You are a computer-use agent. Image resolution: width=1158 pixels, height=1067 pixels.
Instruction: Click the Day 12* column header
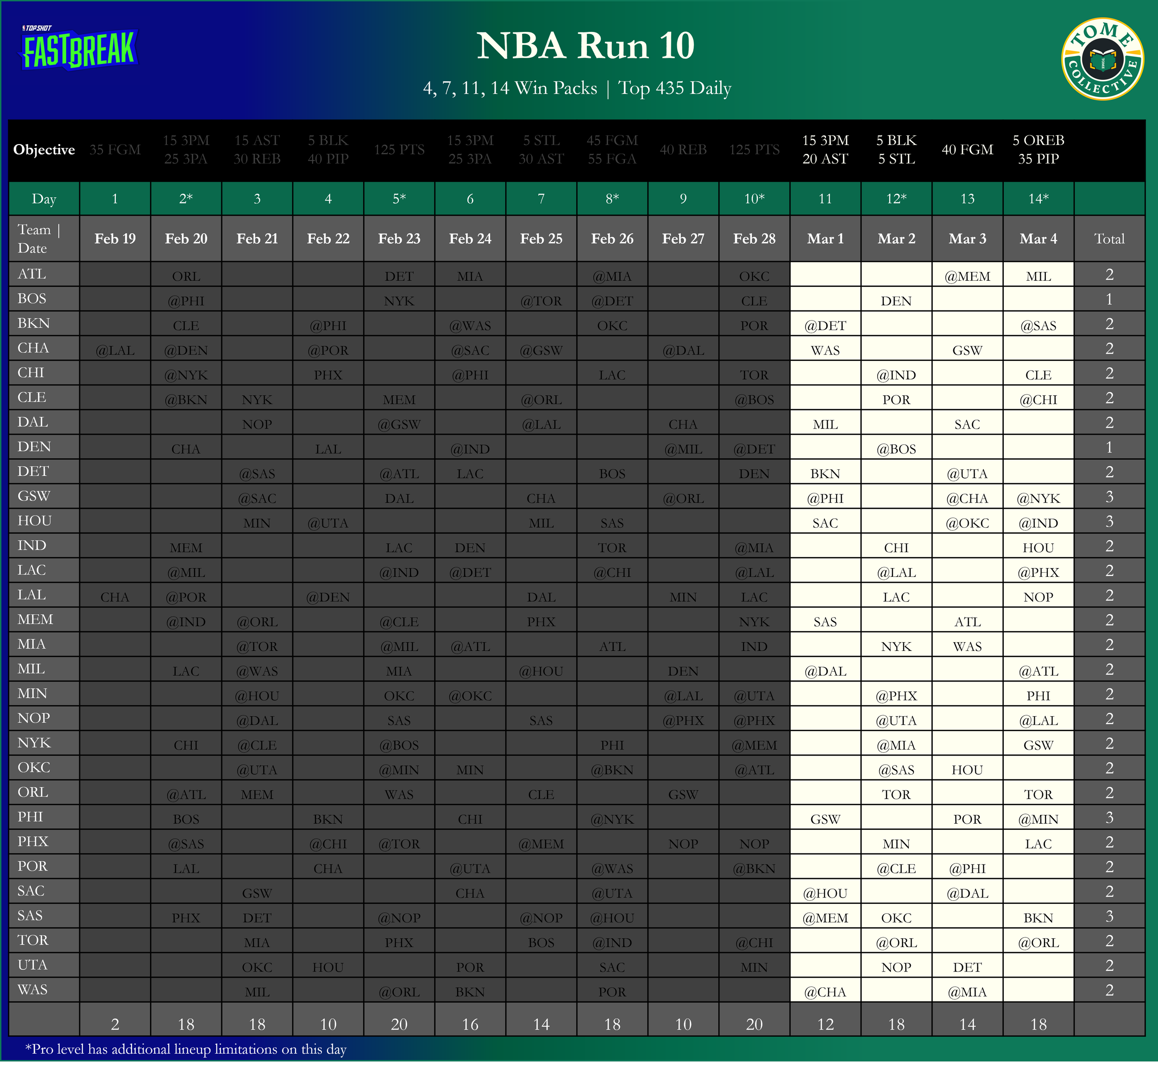point(896,199)
